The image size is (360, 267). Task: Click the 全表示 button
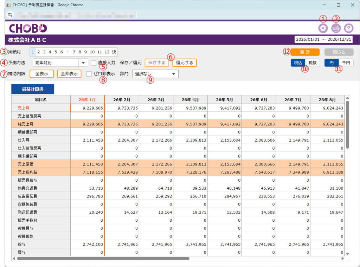[41, 74]
